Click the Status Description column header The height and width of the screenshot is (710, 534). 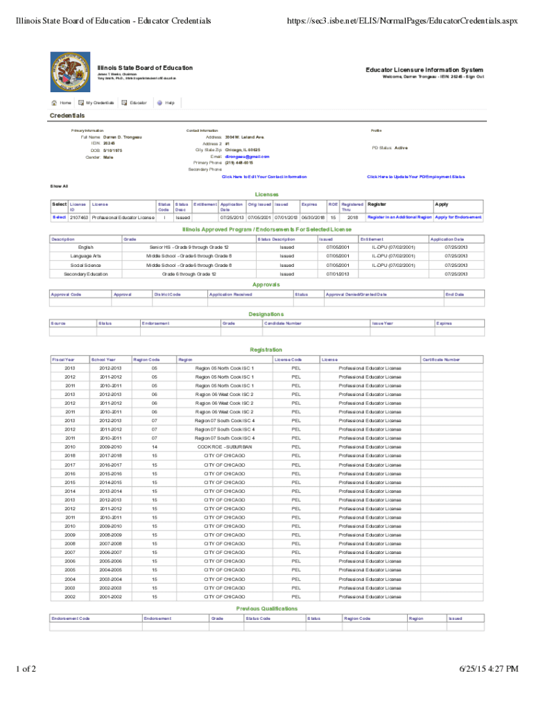pyautogui.click(x=276, y=239)
